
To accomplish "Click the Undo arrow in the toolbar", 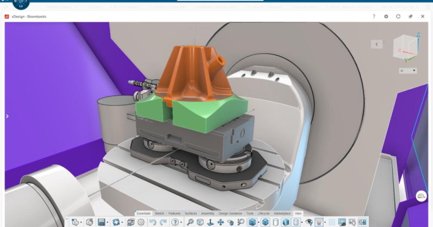I will pos(153,222).
